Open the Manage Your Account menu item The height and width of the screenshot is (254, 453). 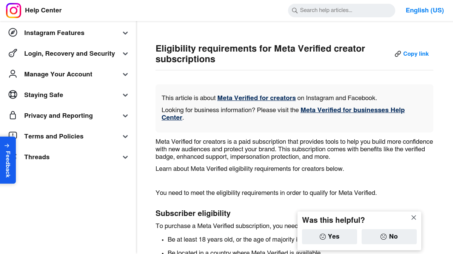click(x=58, y=74)
